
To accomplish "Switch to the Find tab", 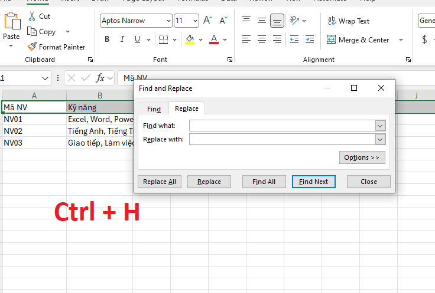I will coord(154,109).
